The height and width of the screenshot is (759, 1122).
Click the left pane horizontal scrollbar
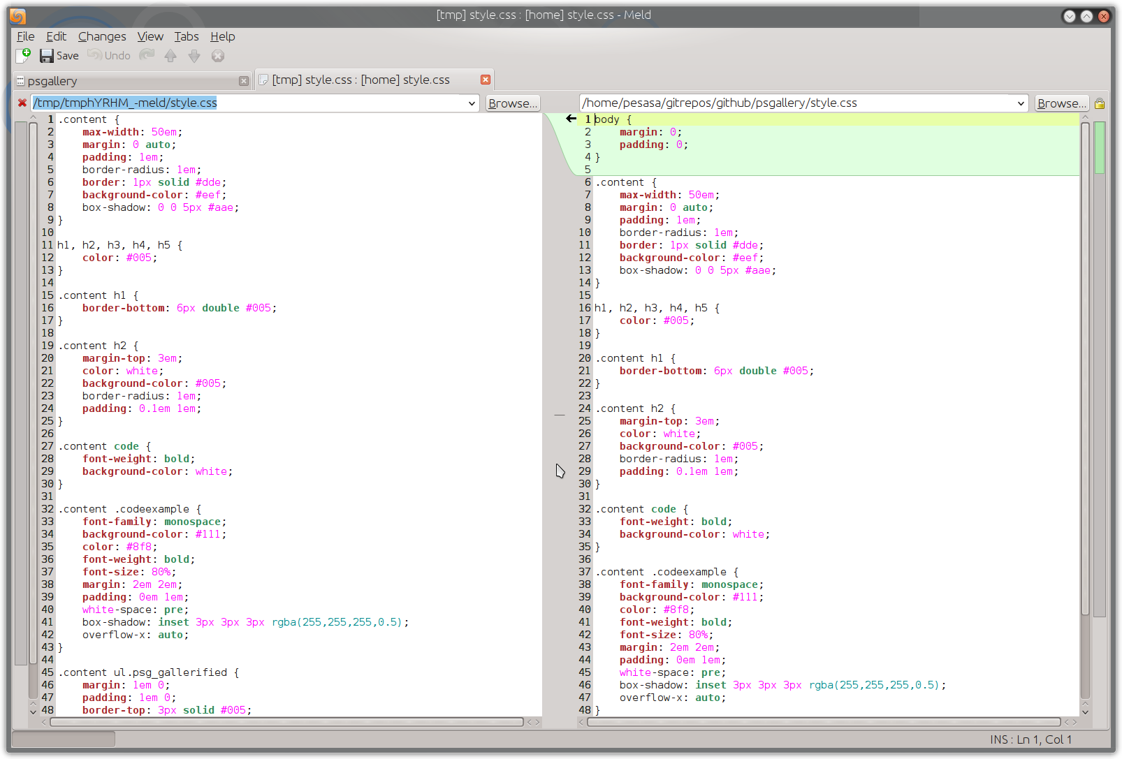tap(286, 722)
